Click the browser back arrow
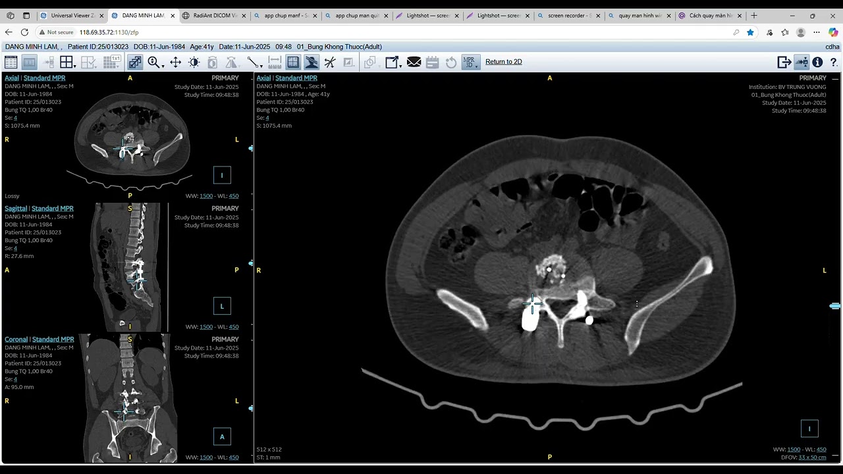The image size is (843, 474). coord(9,32)
